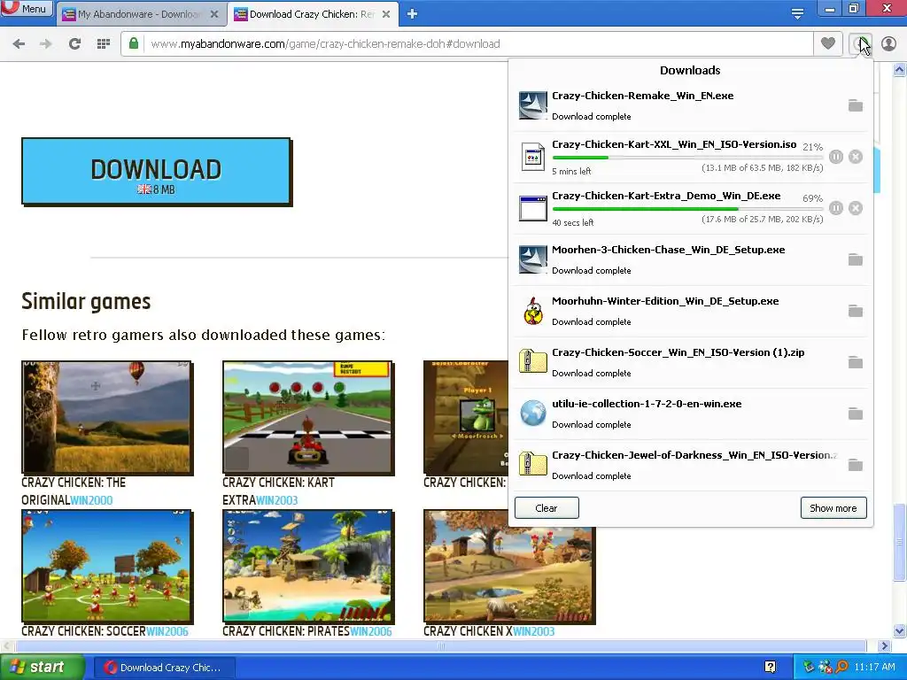
Task: Open the Opera Menu button
Action: [x=27, y=8]
